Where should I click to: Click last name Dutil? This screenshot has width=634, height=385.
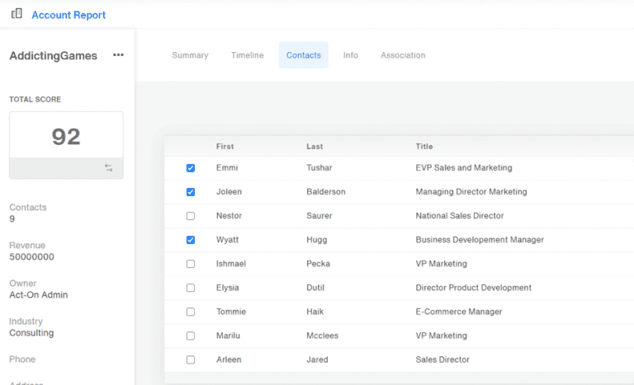pos(315,288)
